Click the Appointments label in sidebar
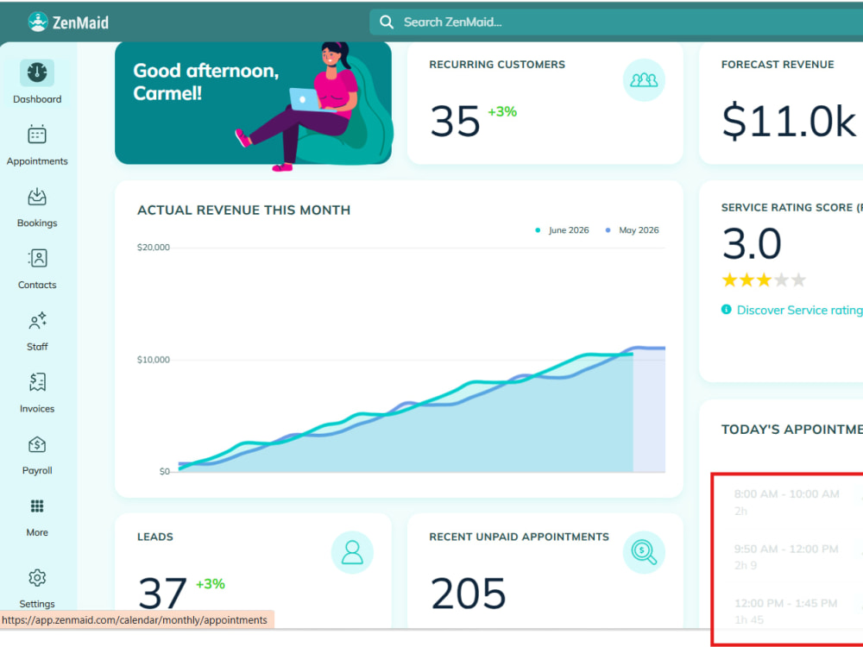The width and height of the screenshot is (863, 647). [37, 161]
